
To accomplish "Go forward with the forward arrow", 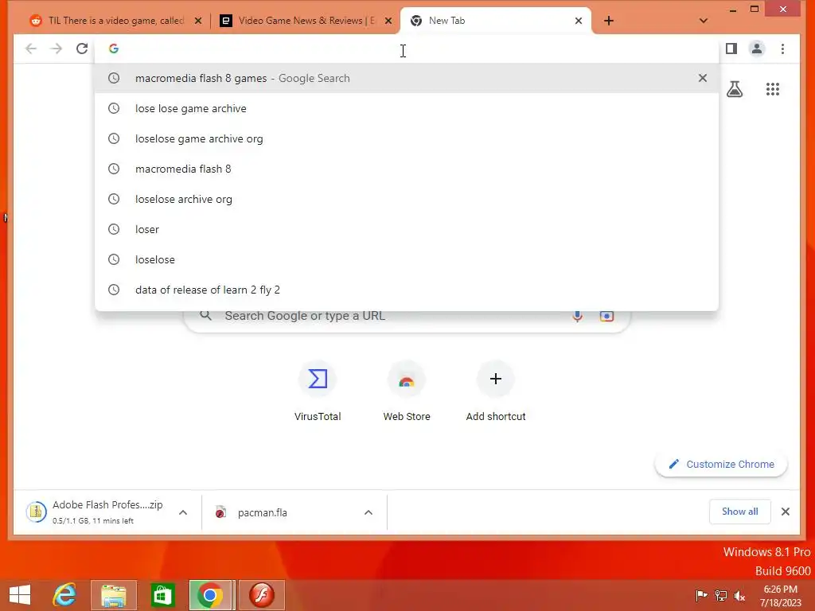I will tap(57, 49).
